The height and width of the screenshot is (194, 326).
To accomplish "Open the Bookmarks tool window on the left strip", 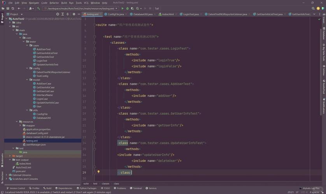I will pos(2,160).
